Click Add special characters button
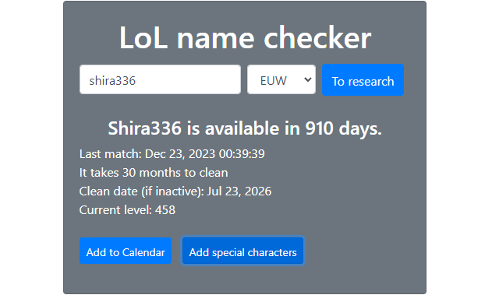 pyautogui.click(x=242, y=251)
